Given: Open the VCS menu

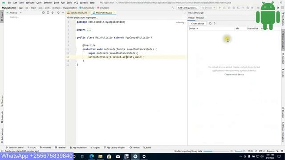Looking at the screenshot, I should coord(76,3).
